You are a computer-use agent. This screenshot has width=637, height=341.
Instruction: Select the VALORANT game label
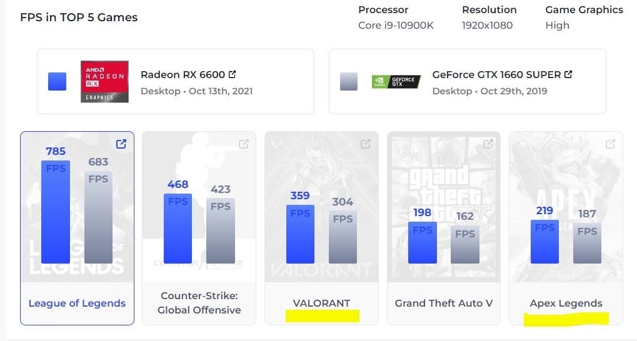tap(321, 304)
